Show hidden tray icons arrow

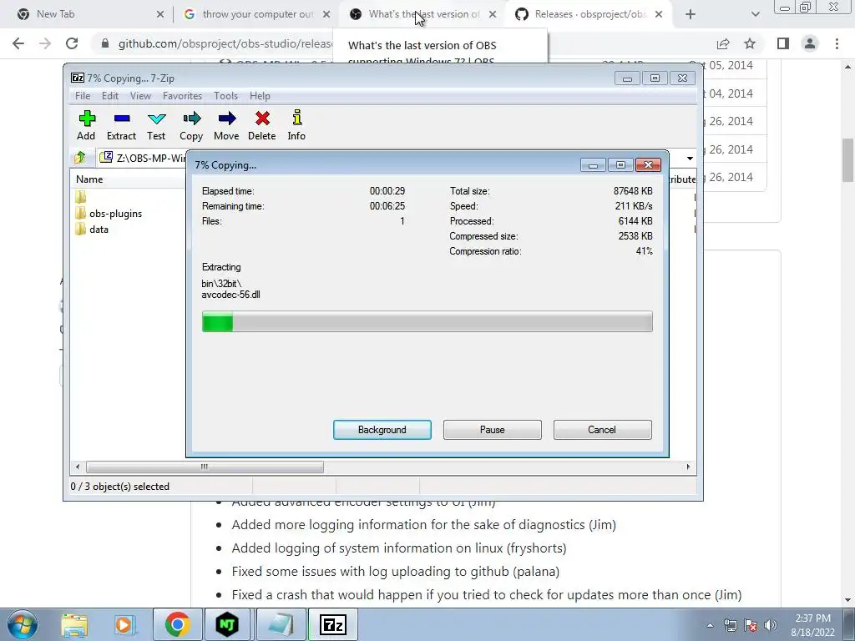click(710, 625)
